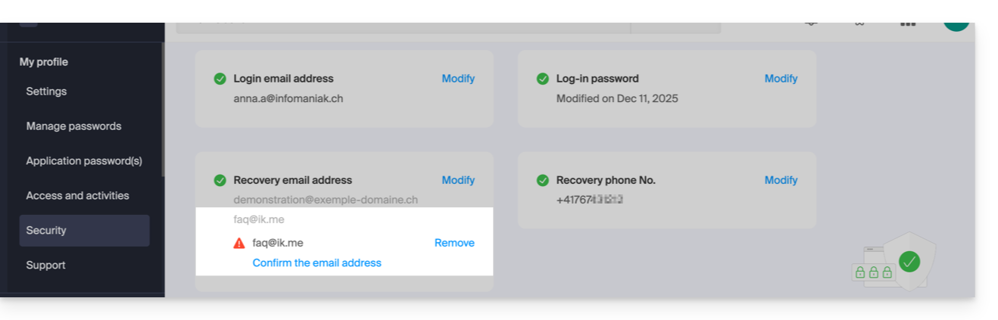Image resolution: width=998 pixels, height=320 pixels.
Task: Remove the faq@ik.me recovery address
Action: pyautogui.click(x=454, y=243)
